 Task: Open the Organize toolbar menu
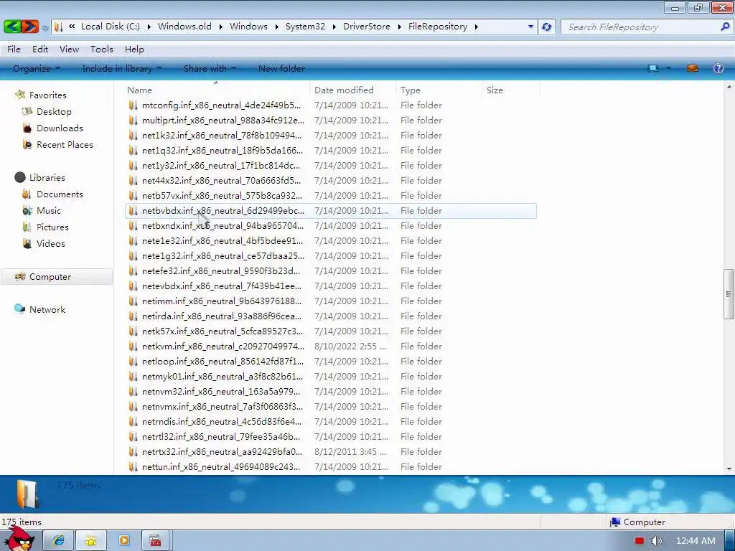pos(36,68)
